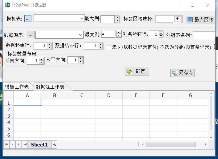The height and width of the screenshot is (159, 218).
Task: Go to previous sheet navigation arrow
Action: pyautogui.click(x=13, y=145)
